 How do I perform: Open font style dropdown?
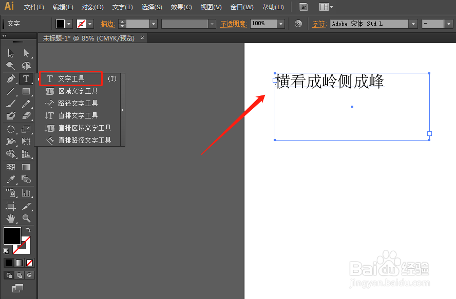(448, 24)
